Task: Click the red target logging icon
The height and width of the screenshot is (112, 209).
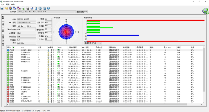Action: (10, 8)
